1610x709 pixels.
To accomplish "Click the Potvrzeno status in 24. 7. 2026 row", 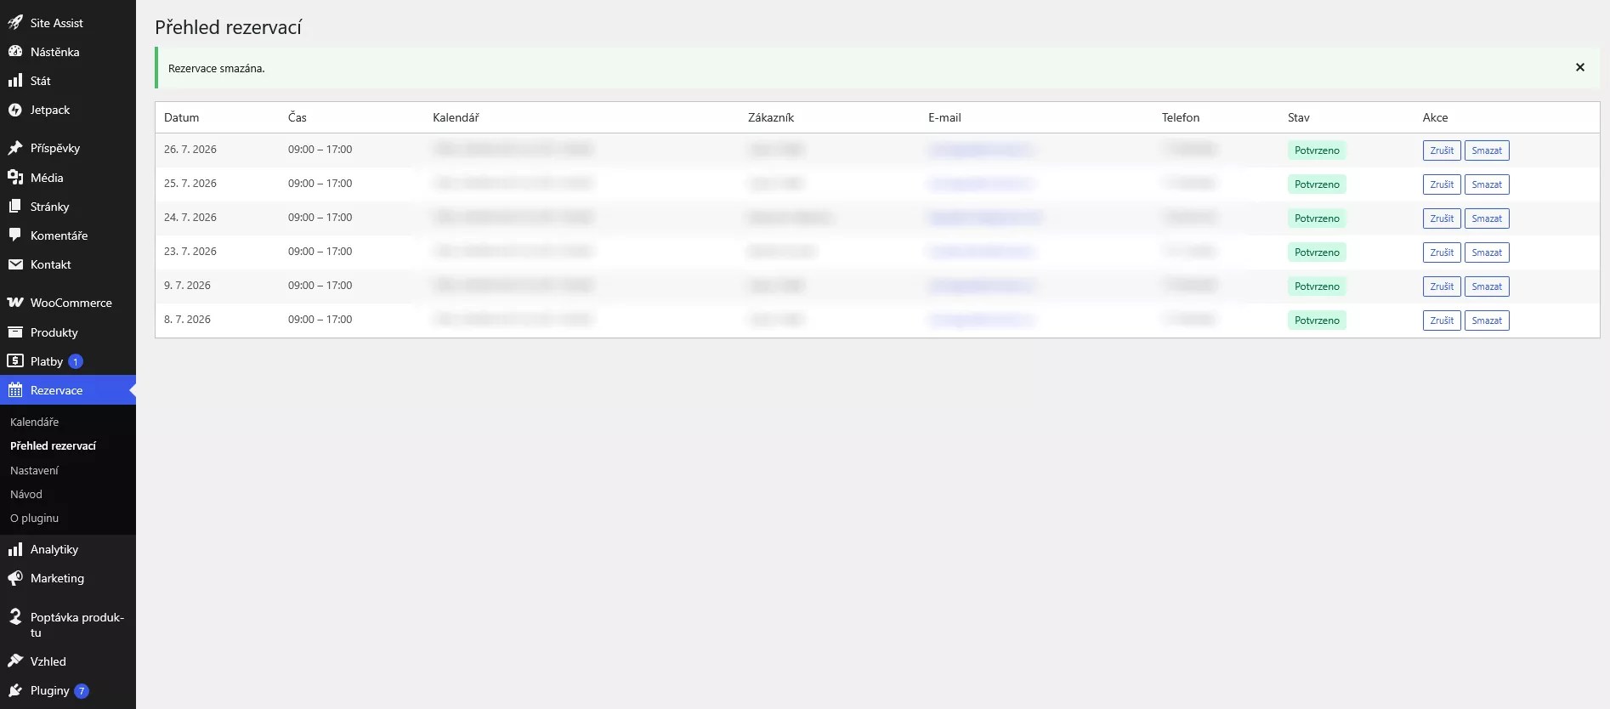I will 1317,218.
